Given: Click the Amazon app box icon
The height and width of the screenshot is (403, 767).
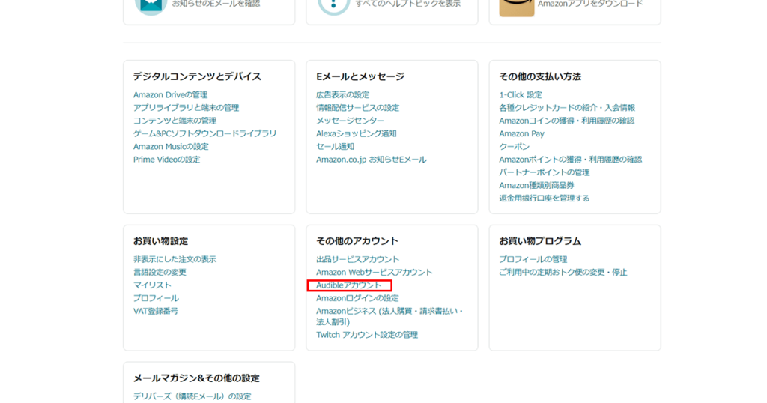Looking at the screenshot, I should [x=517, y=7].
